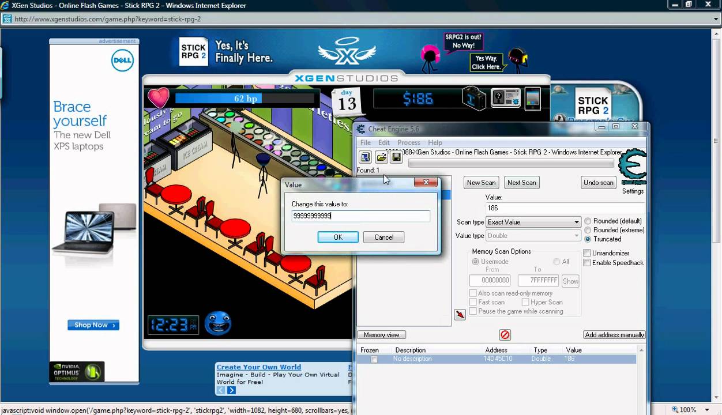
Task: Click the Frozen column header
Action: tap(370, 350)
